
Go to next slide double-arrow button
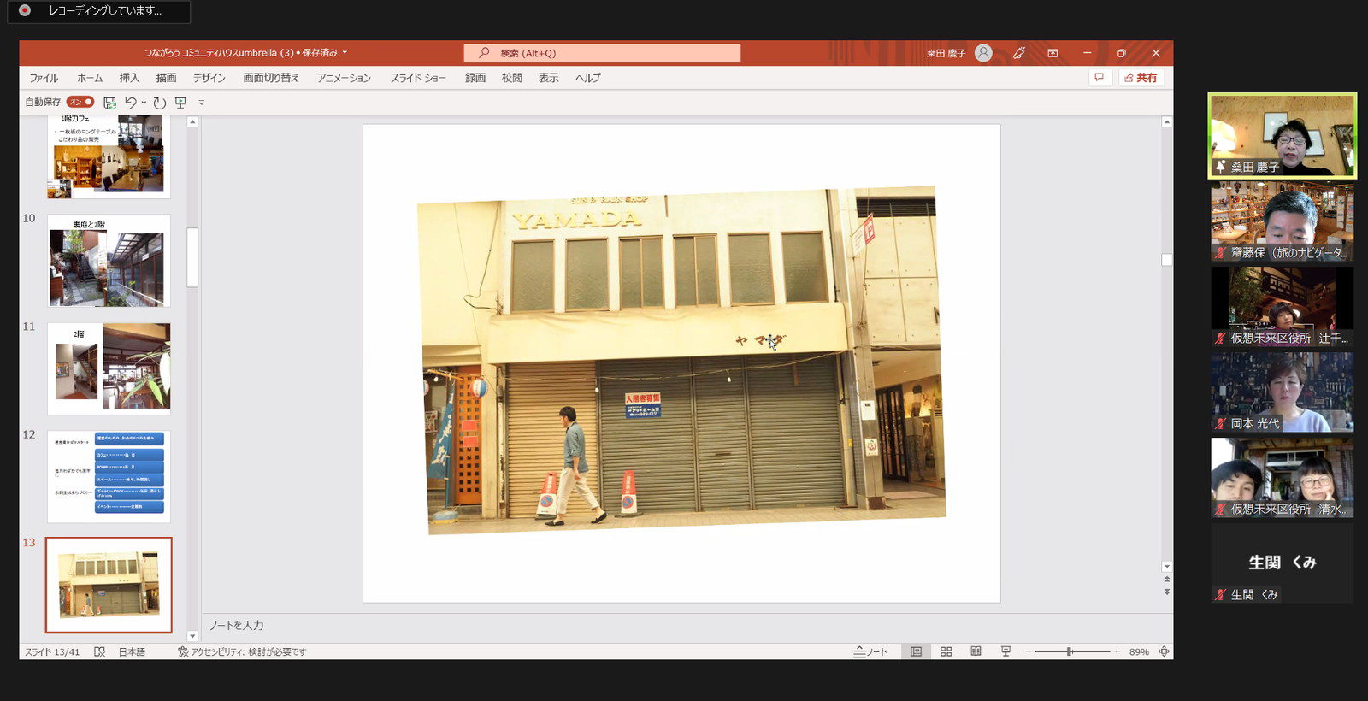point(1166,592)
